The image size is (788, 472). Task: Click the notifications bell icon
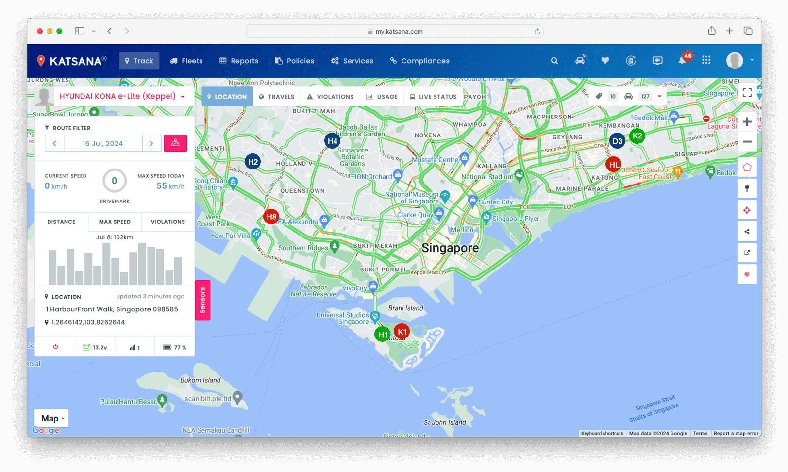click(x=682, y=61)
